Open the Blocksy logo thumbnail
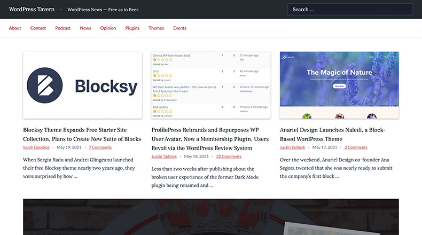Viewport: 422px width, 235px height. [82, 85]
